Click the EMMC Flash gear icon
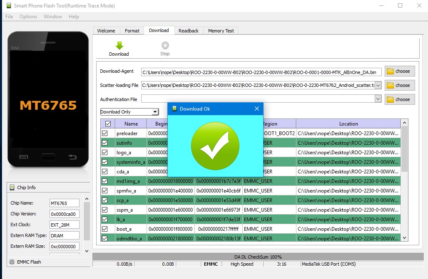The height and width of the screenshot is (279, 428). [12, 262]
